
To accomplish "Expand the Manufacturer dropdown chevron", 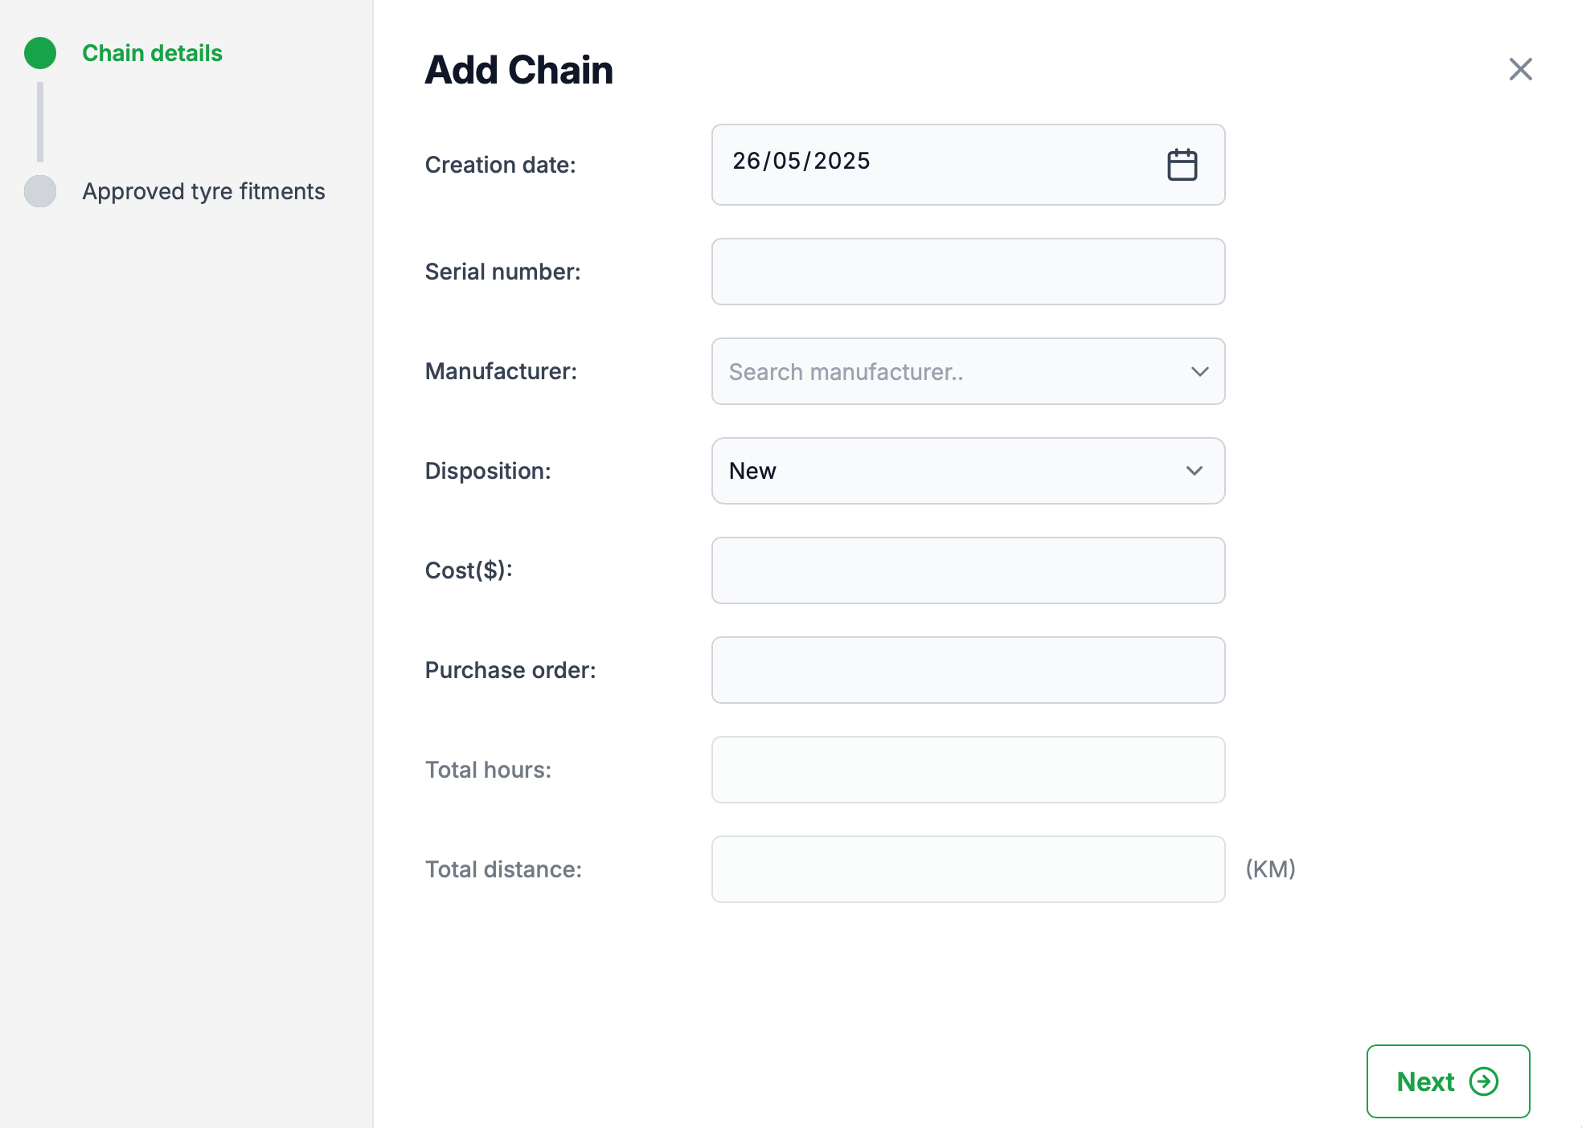I will [1199, 371].
